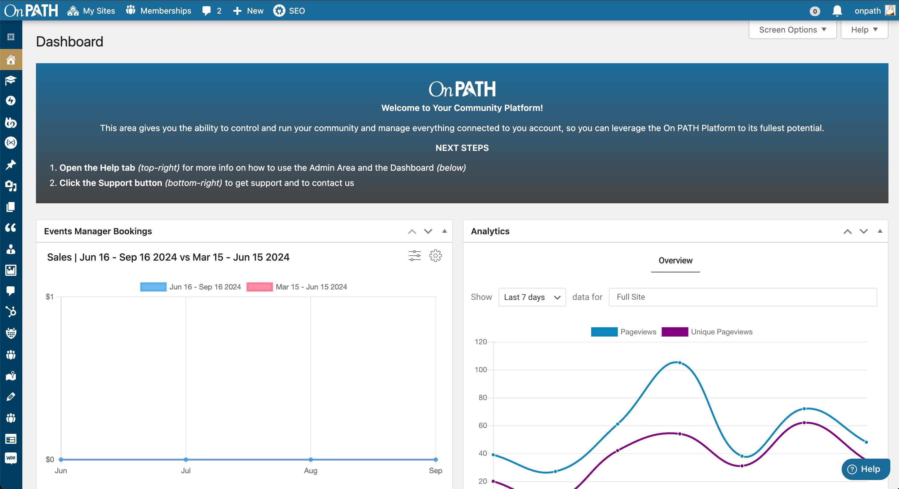Screen dimensions: 899x489
Task: Click the Aug data point on the Sales chart
Action: tap(311, 459)
